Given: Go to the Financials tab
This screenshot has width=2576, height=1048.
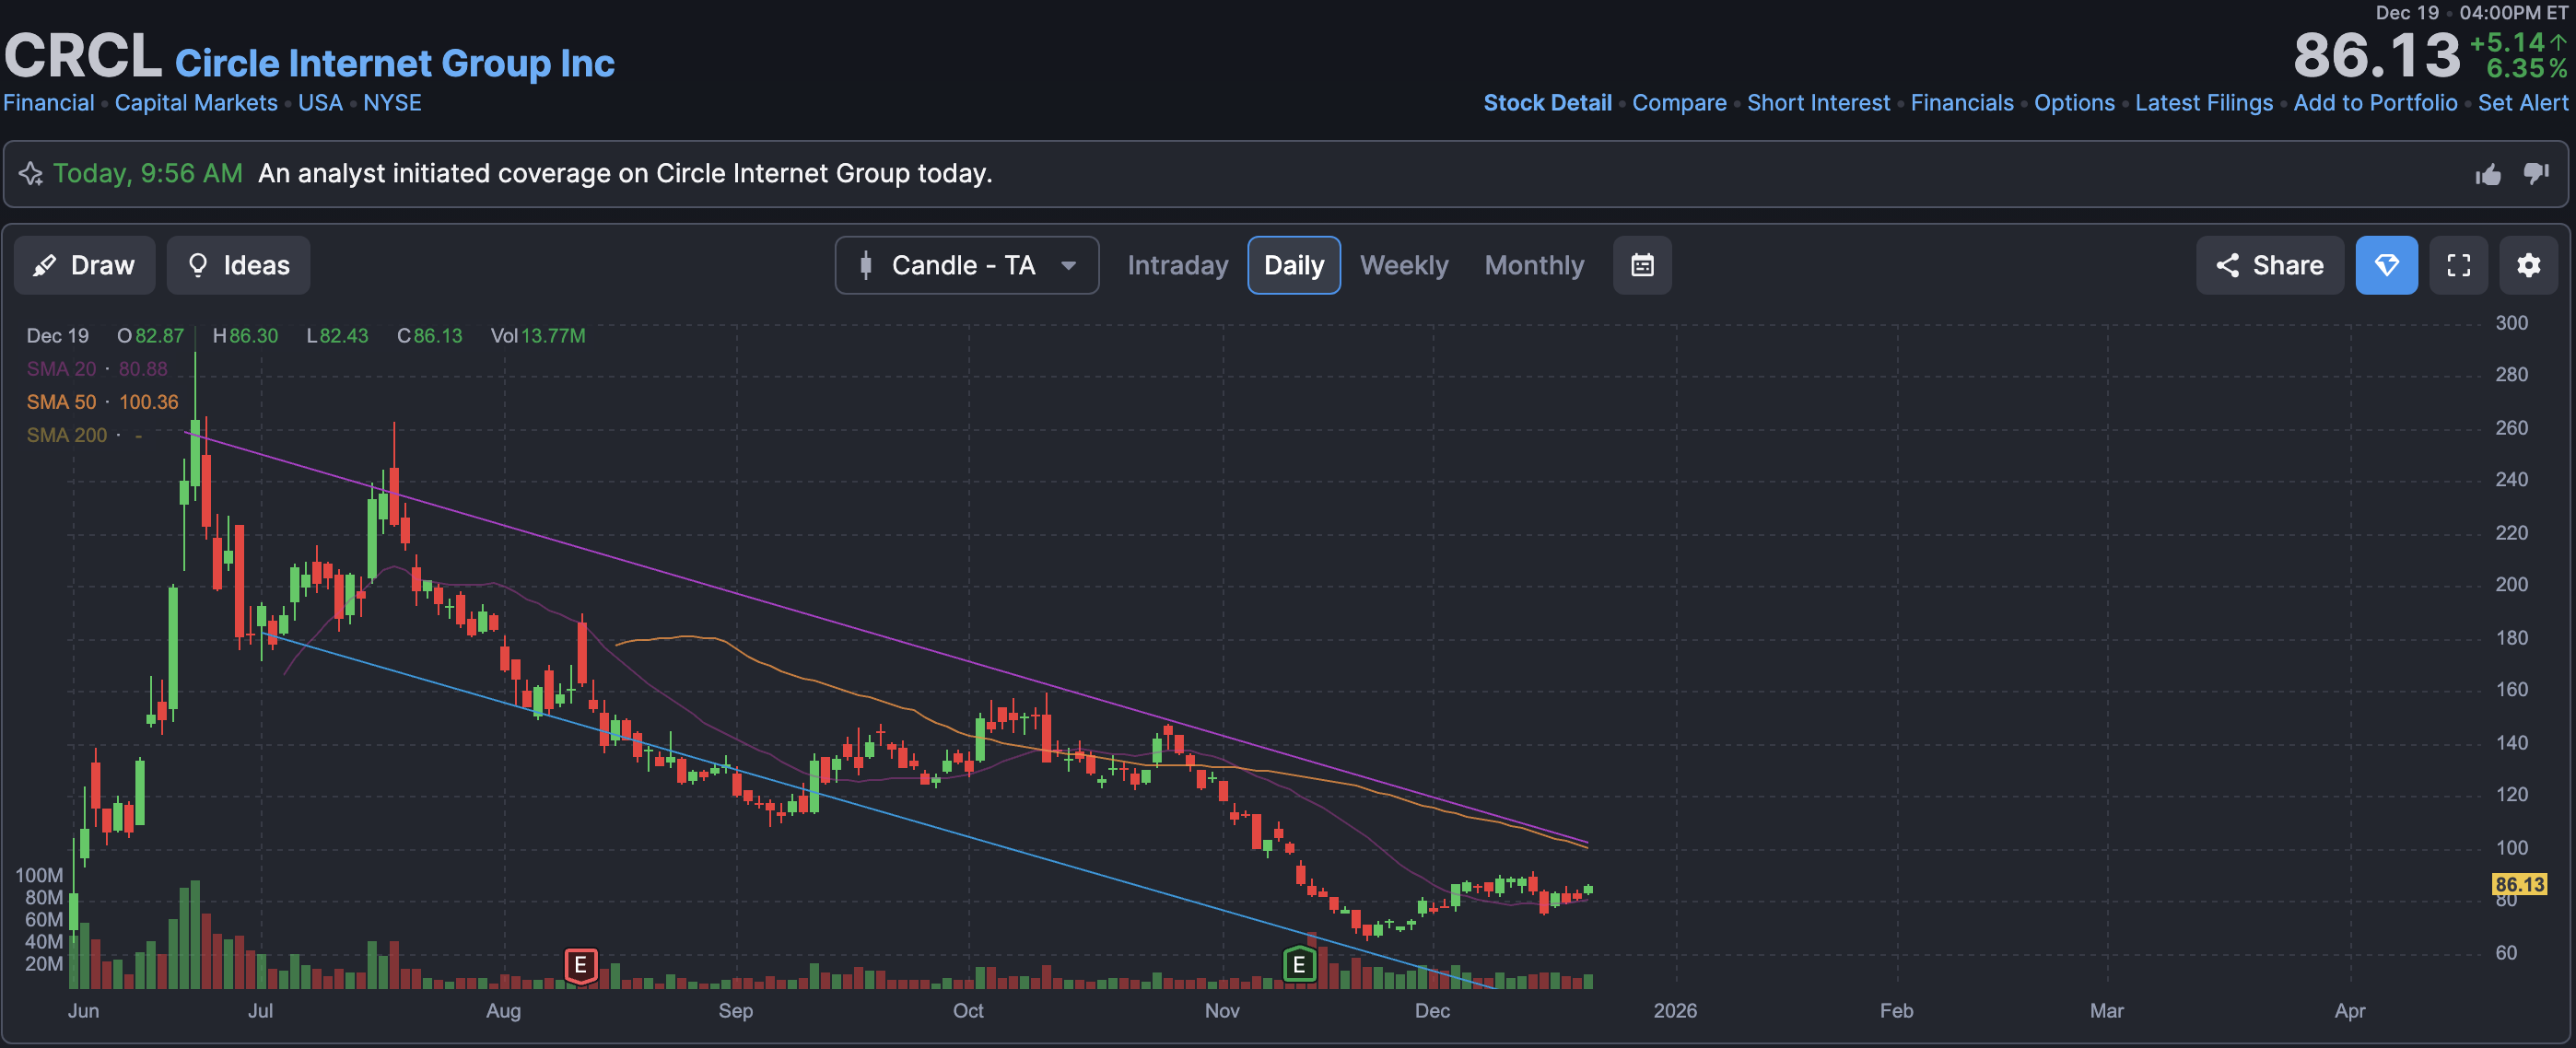Looking at the screenshot, I should [x=1961, y=103].
